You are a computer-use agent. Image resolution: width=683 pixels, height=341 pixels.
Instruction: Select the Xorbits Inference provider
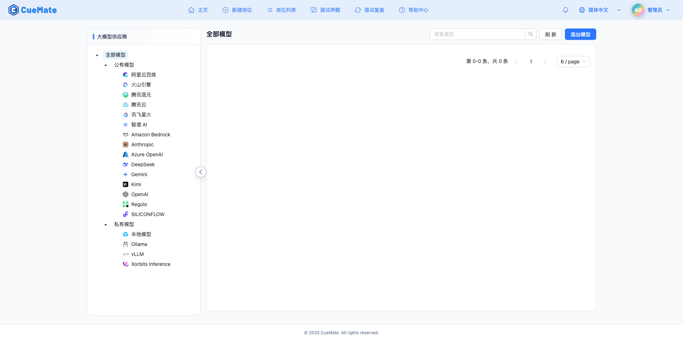(150, 264)
